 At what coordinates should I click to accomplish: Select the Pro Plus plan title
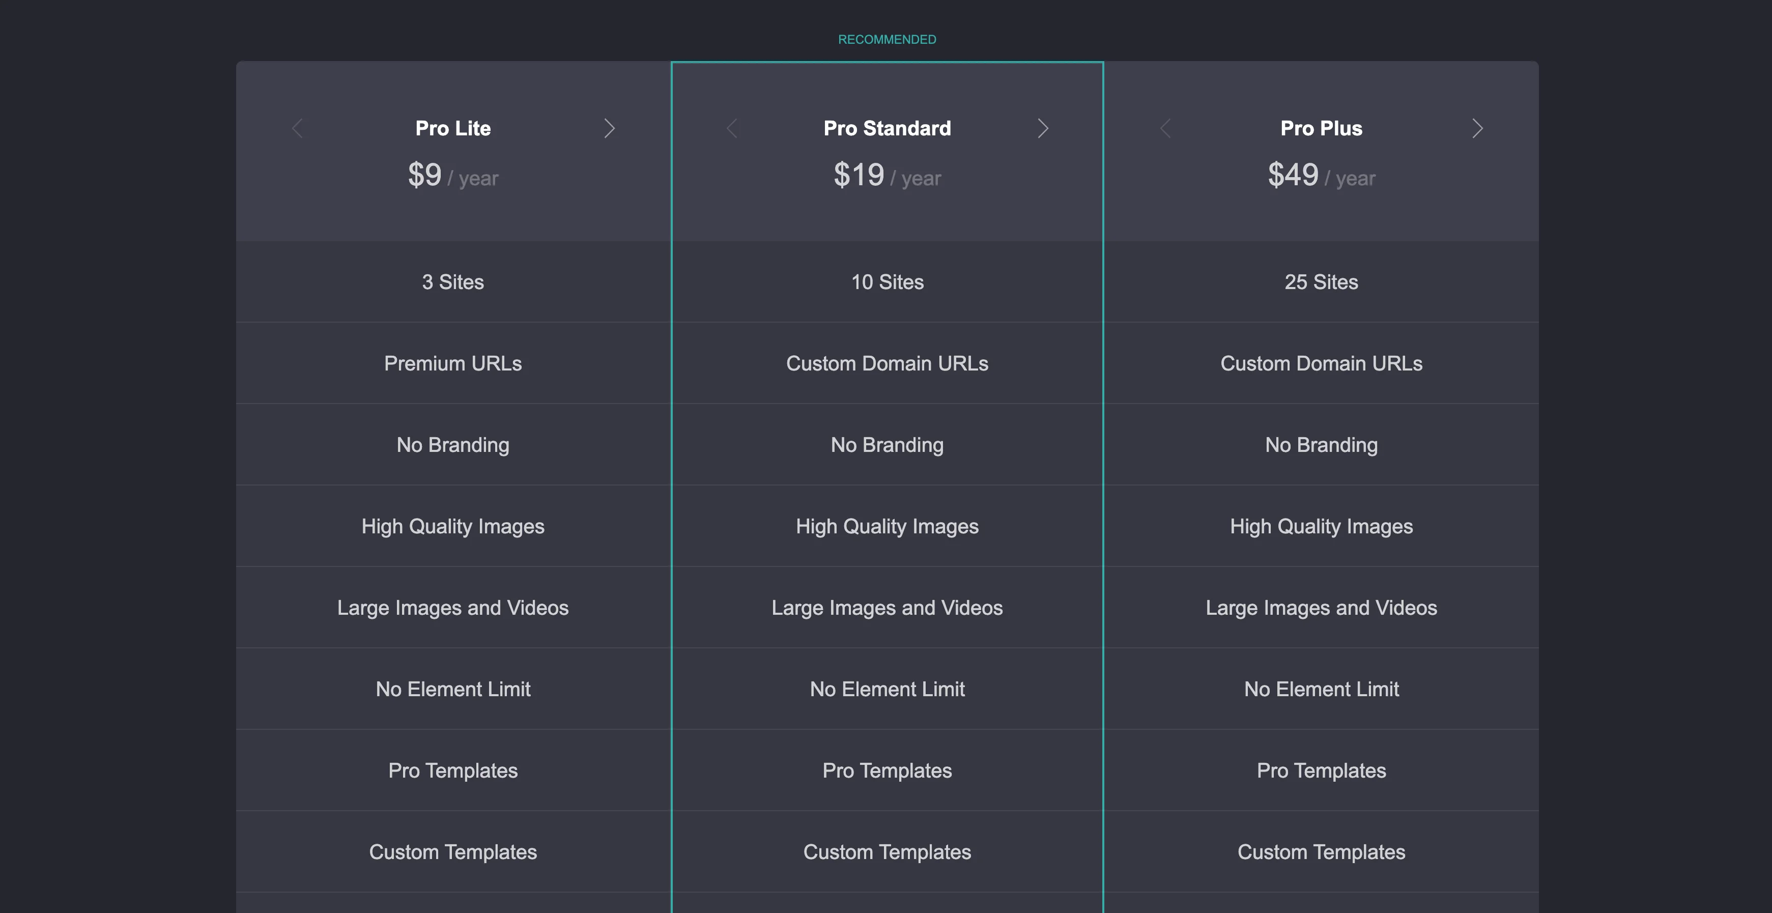coord(1321,129)
